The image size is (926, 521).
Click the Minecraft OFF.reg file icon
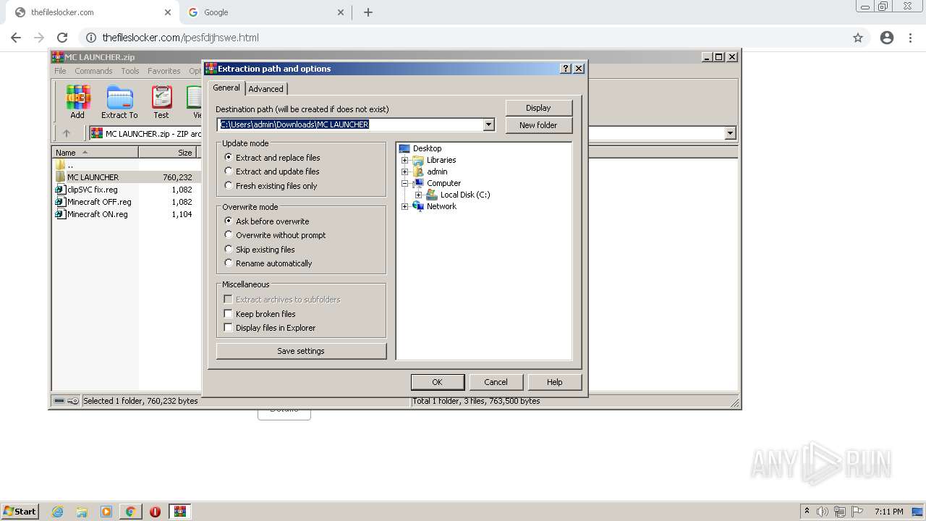click(x=61, y=202)
